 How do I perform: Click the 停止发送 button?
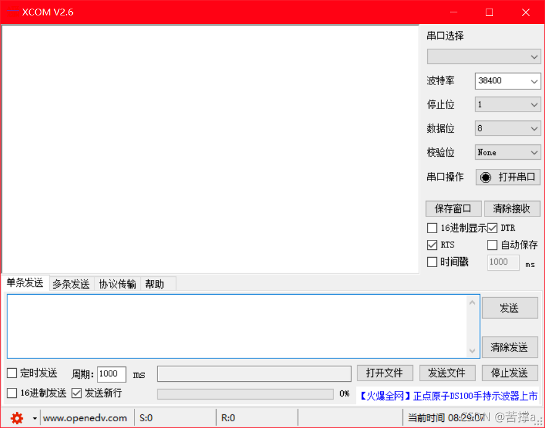tap(510, 373)
